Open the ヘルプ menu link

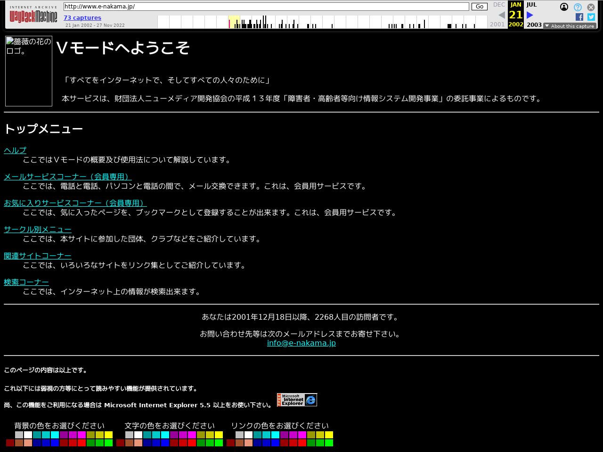coord(15,150)
